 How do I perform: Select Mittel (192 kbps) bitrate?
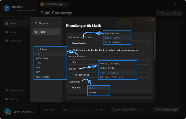(x=117, y=68)
